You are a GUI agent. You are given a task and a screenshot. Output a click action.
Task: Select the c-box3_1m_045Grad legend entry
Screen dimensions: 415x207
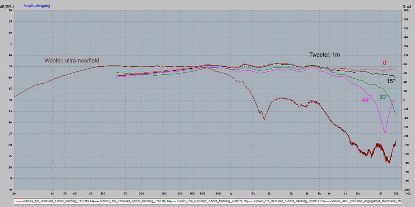289,201
